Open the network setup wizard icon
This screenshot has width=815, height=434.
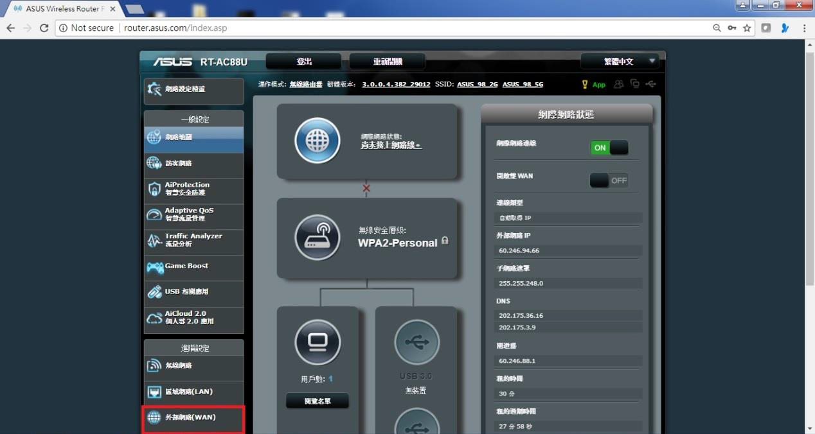154,89
